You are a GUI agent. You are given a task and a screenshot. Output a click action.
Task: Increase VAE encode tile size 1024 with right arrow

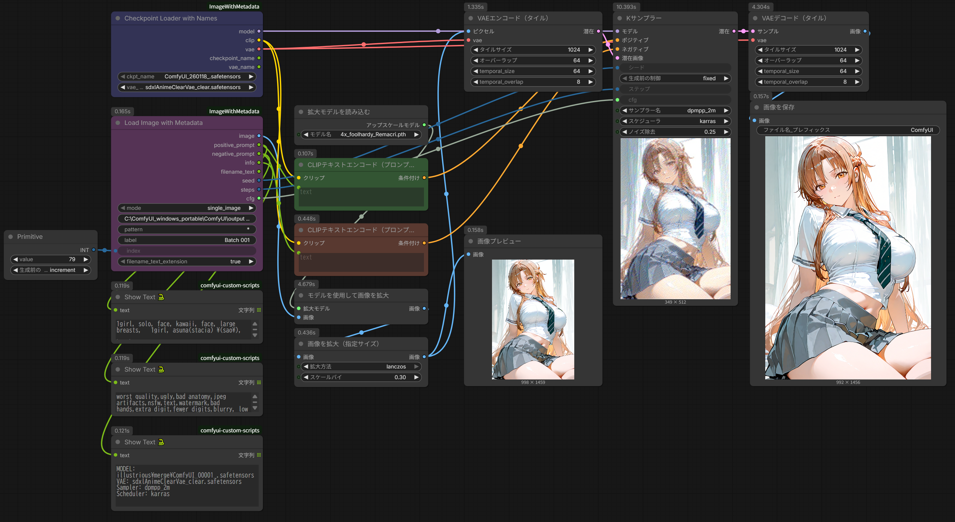[x=591, y=50]
